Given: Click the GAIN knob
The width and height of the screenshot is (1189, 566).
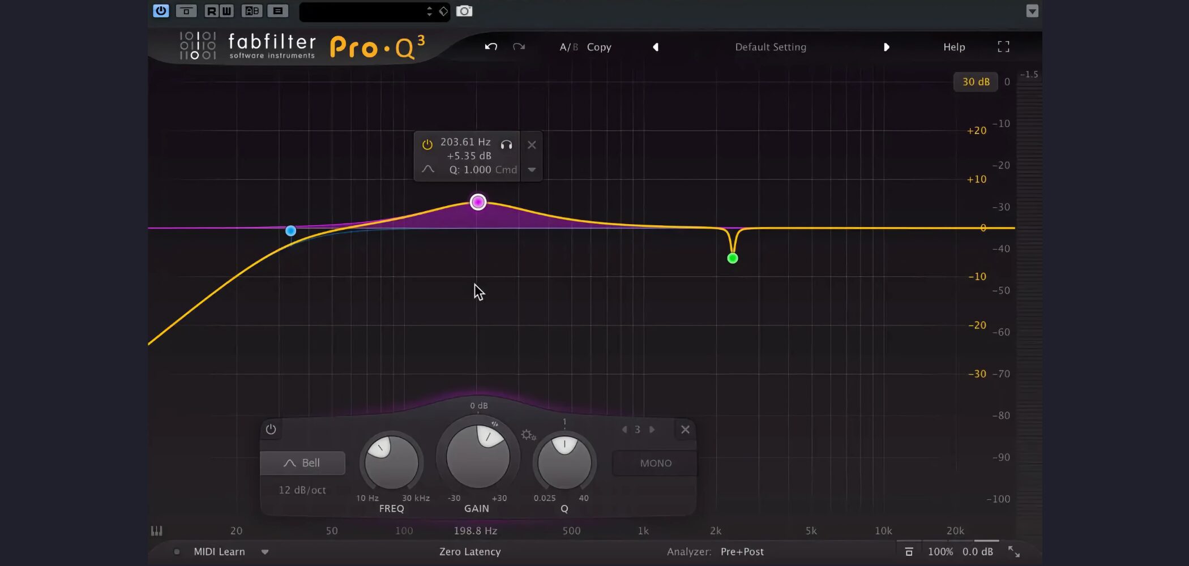Looking at the screenshot, I should tap(478, 456).
